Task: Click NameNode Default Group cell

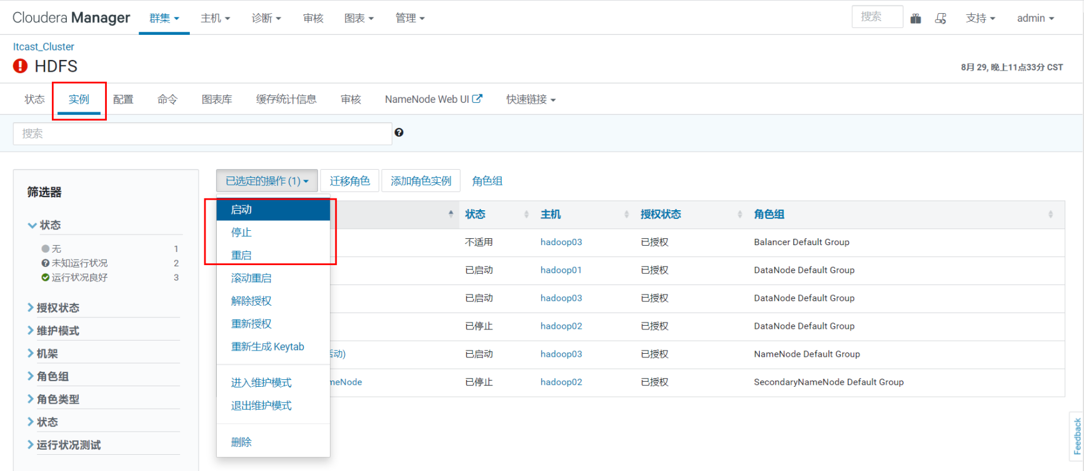Action: pyautogui.click(x=807, y=354)
